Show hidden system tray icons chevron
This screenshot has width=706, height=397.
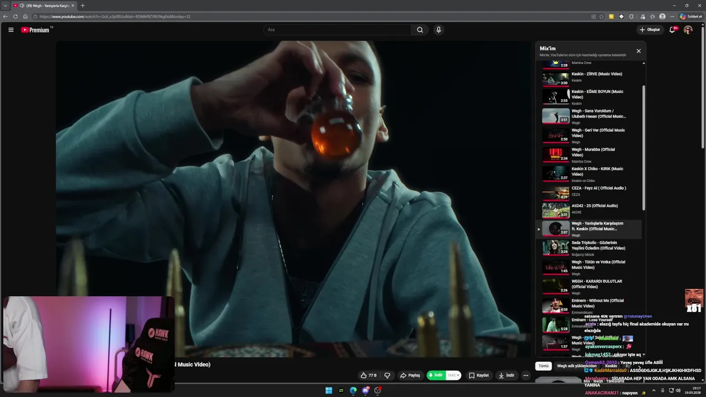tap(654, 390)
